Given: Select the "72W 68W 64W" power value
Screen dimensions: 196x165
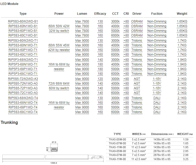Looking at the screenshot, I should [x=59, y=84].
